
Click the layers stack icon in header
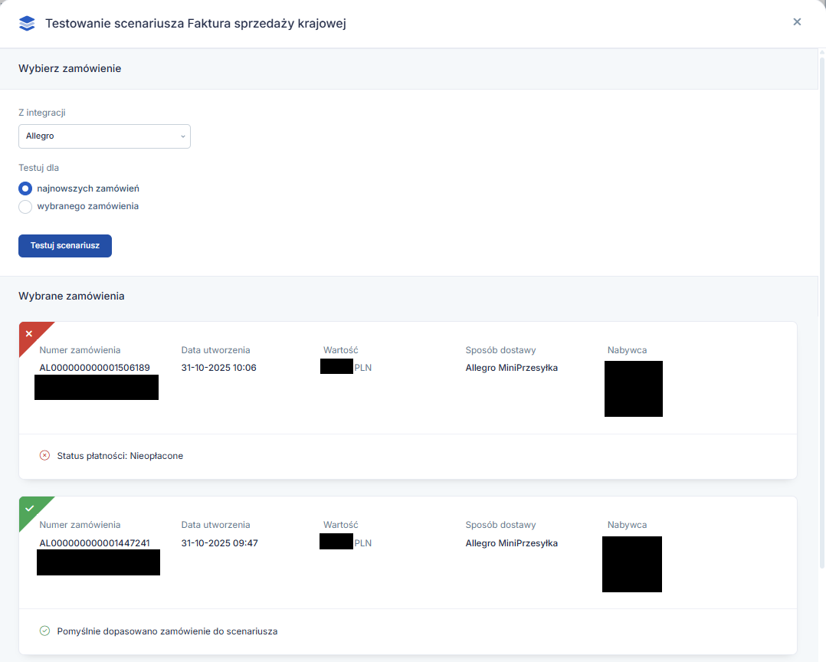tap(27, 23)
